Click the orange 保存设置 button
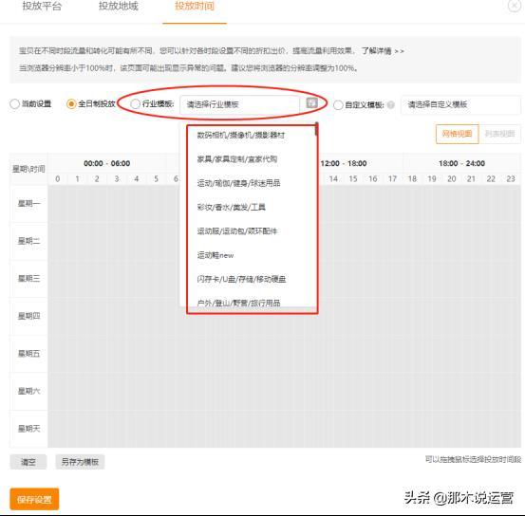This screenshot has height=516, width=525. pyautogui.click(x=34, y=499)
